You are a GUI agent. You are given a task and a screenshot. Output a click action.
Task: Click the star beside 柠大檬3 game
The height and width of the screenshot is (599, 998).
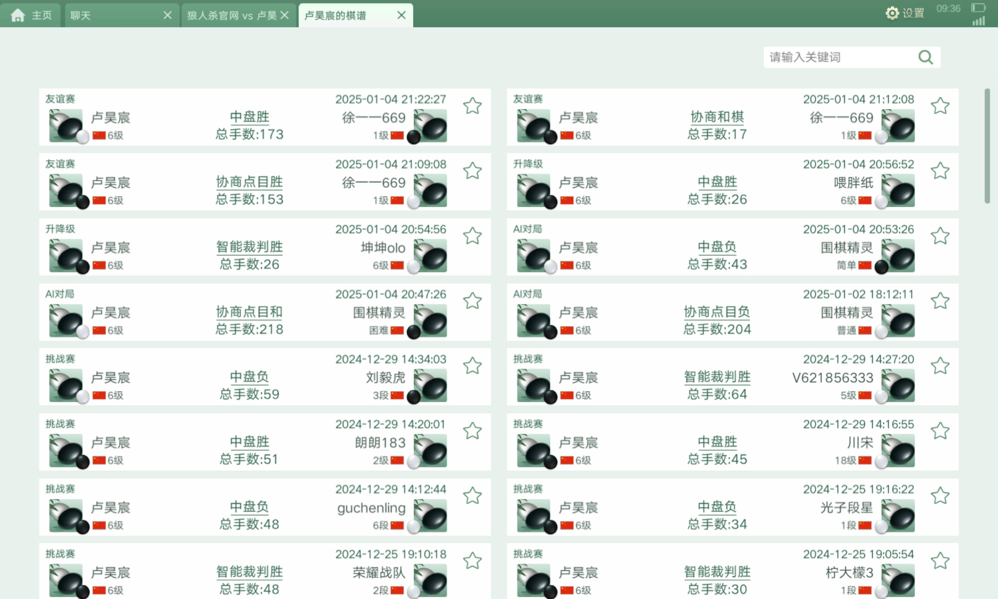[940, 561]
